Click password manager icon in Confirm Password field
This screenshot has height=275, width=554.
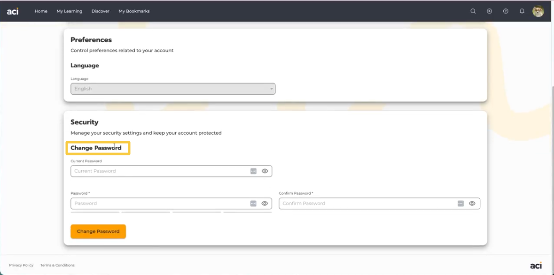pyautogui.click(x=460, y=204)
